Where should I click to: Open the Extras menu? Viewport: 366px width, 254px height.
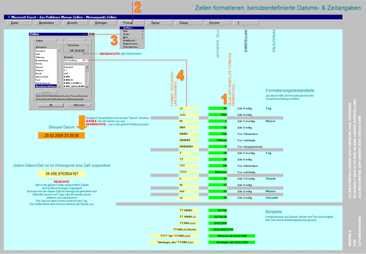click(159, 23)
